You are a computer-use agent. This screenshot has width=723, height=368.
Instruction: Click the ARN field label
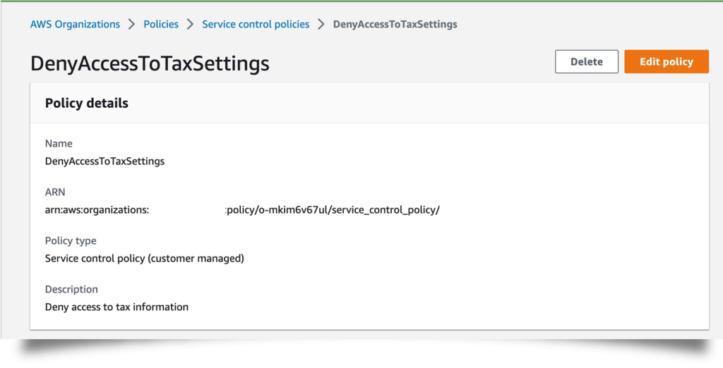pyautogui.click(x=55, y=192)
